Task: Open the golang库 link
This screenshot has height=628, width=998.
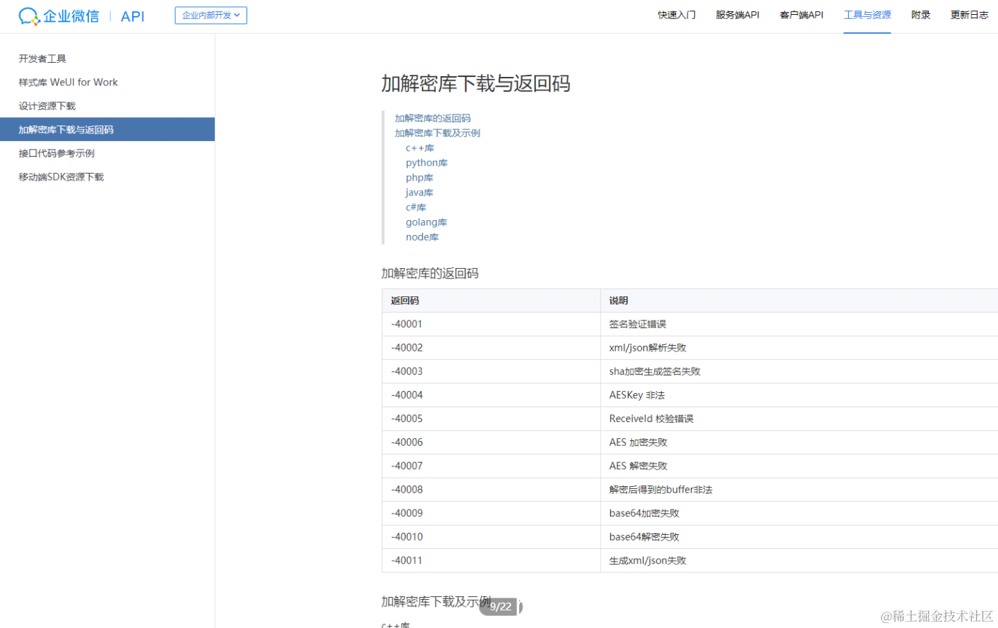Action: coord(426,222)
